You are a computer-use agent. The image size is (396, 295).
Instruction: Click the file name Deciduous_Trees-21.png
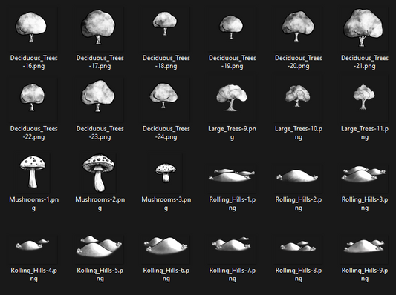click(x=365, y=62)
